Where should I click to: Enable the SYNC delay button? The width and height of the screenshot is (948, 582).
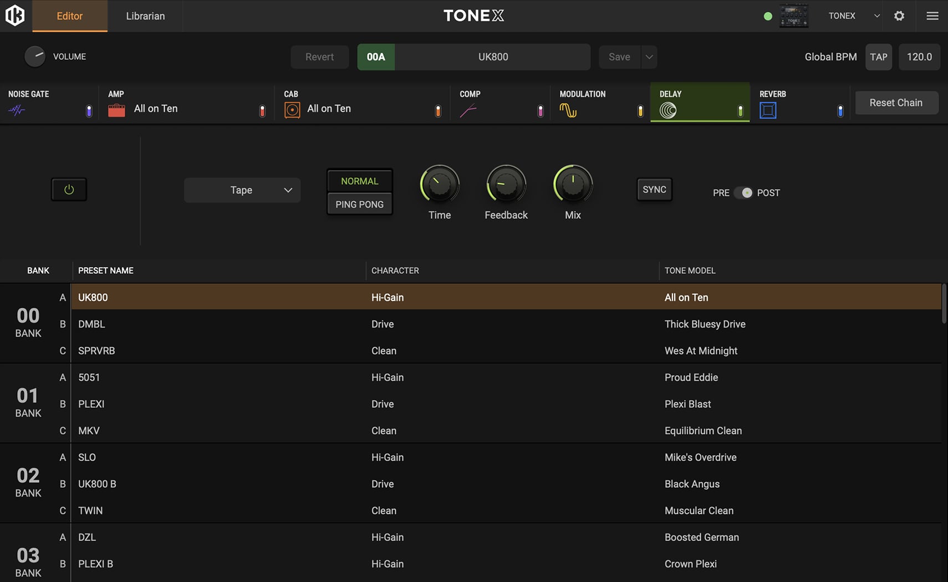pos(654,190)
